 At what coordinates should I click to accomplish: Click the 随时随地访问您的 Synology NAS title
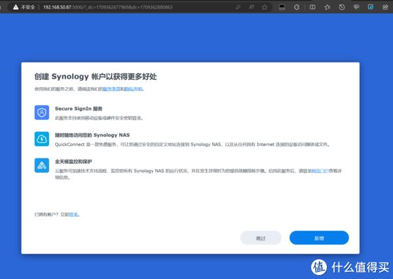coord(92,135)
